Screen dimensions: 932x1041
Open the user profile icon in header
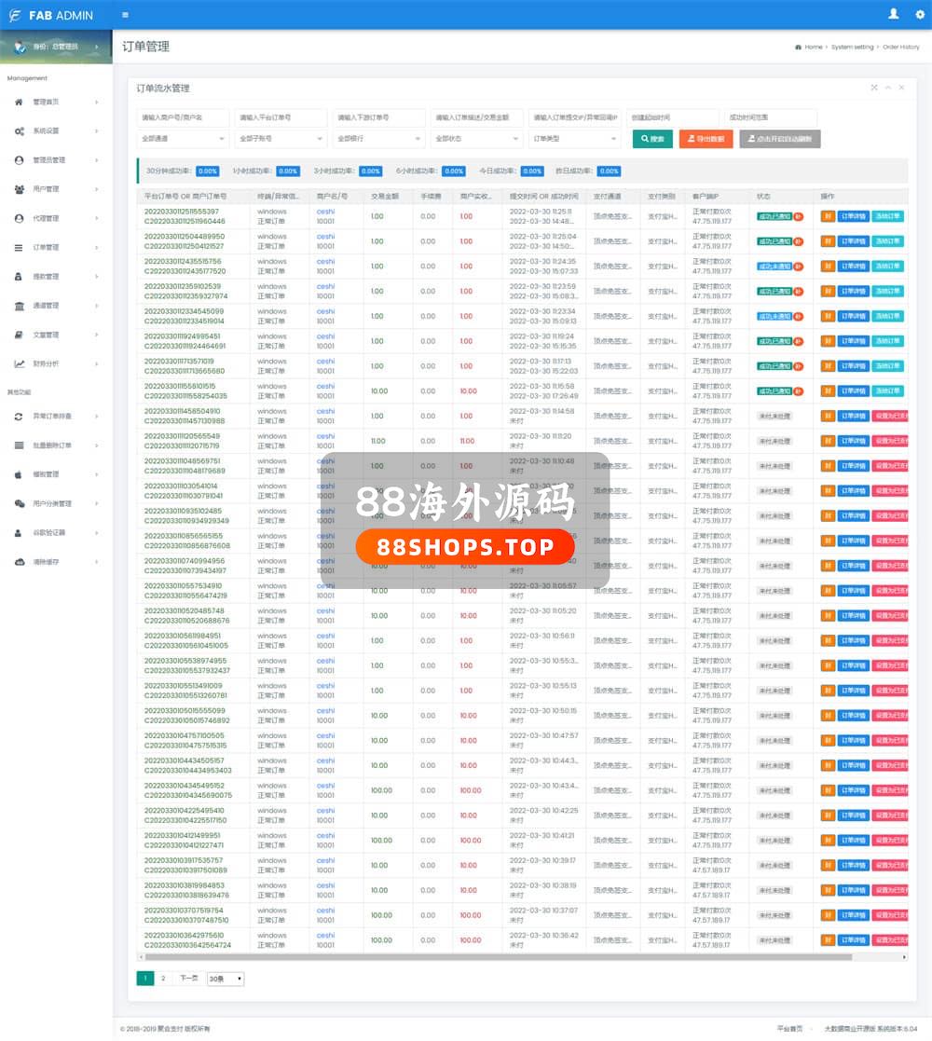pyautogui.click(x=894, y=14)
